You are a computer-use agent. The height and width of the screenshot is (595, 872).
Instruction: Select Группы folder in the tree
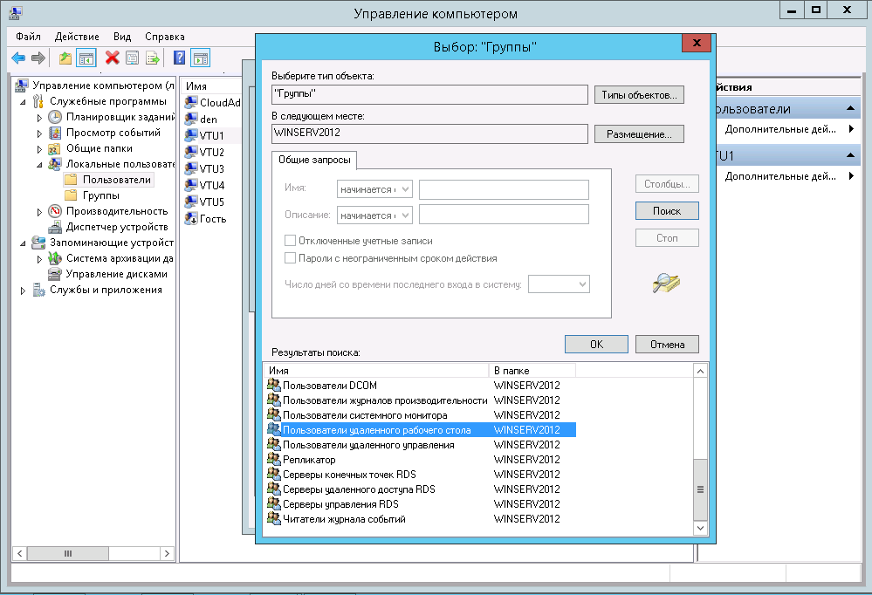coord(100,195)
